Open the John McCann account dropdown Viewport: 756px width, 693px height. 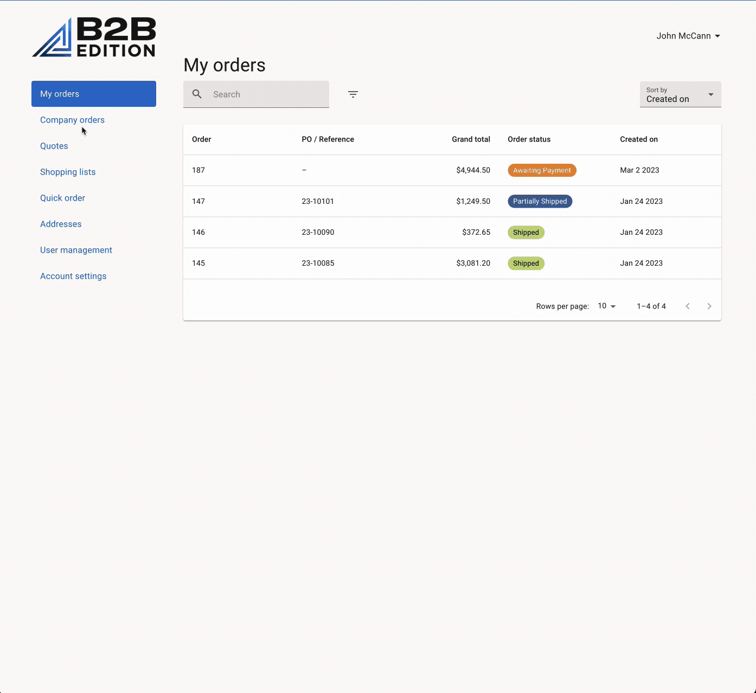(688, 36)
